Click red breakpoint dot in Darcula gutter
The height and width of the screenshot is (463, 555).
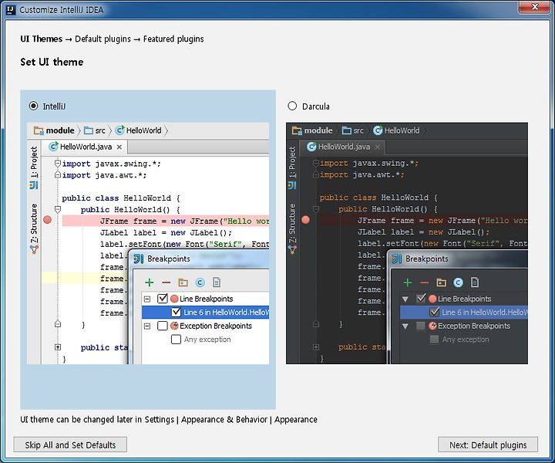(x=306, y=220)
